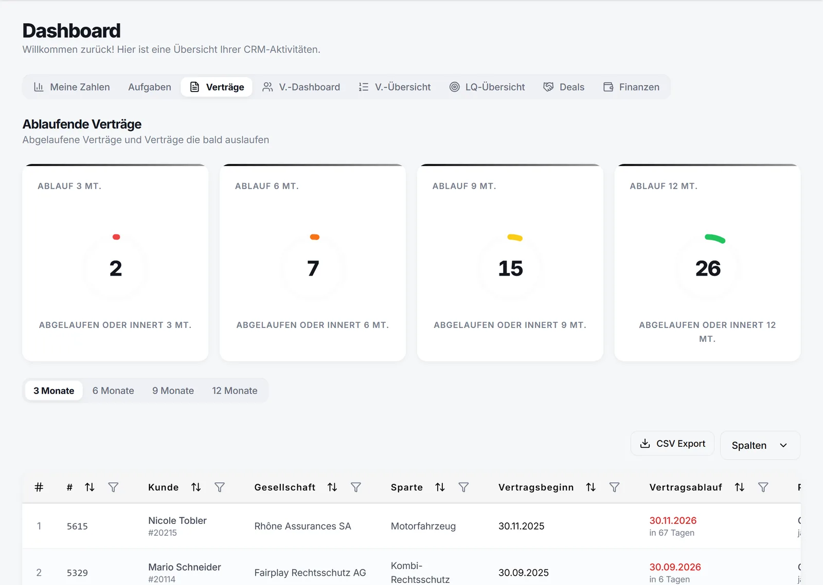
Task: Open the Deals tab
Action: pyautogui.click(x=564, y=87)
